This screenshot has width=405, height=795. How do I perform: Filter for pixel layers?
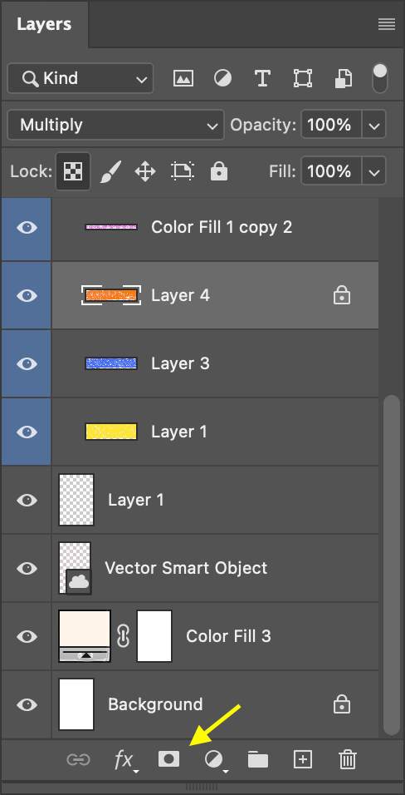point(183,79)
